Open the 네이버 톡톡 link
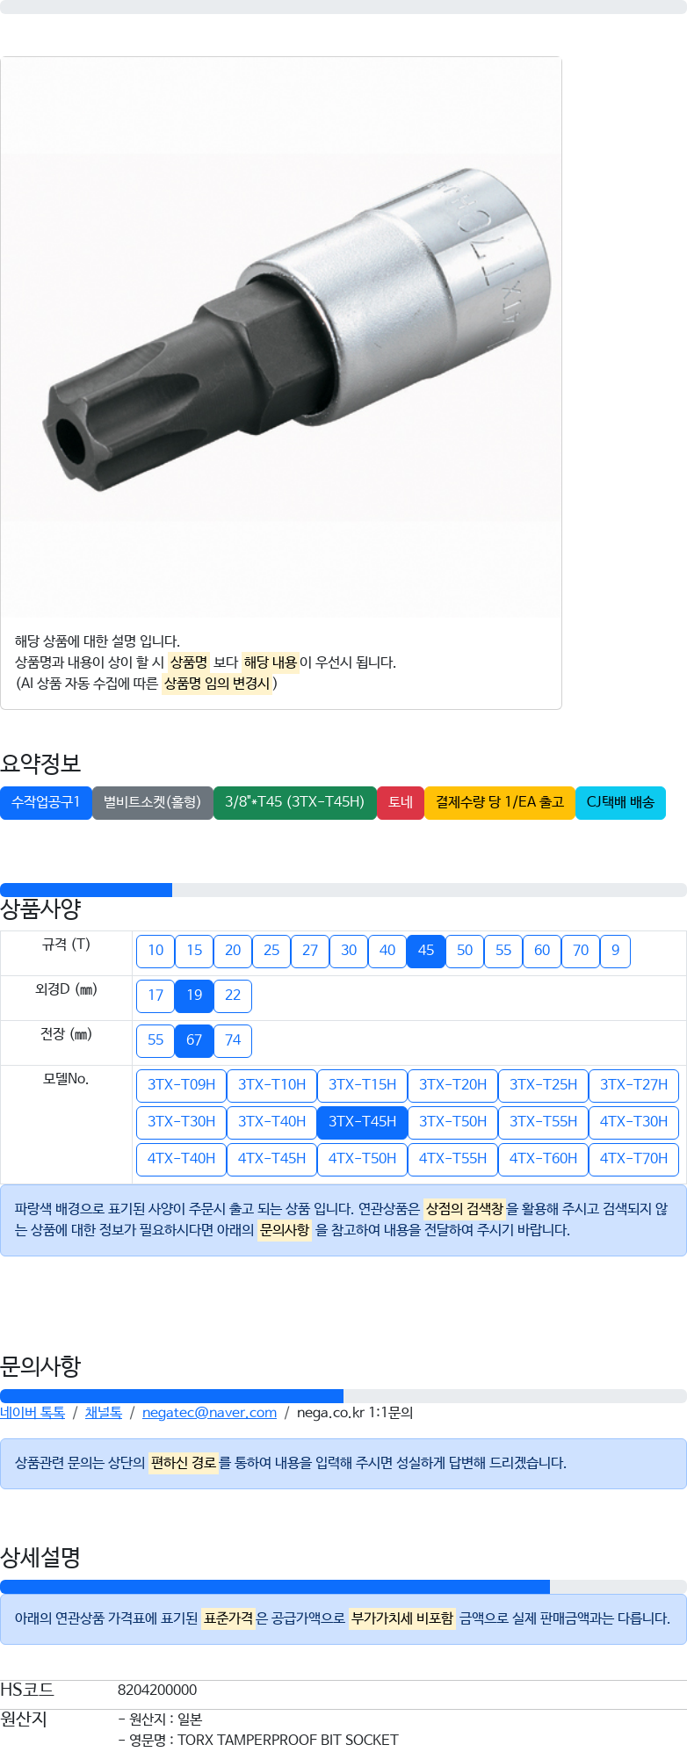The width and height of the screenshot is (687, 1752). pyautogui.click(x=33, y=1412)
